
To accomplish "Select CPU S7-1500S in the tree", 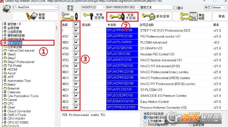I will point(18,123).
